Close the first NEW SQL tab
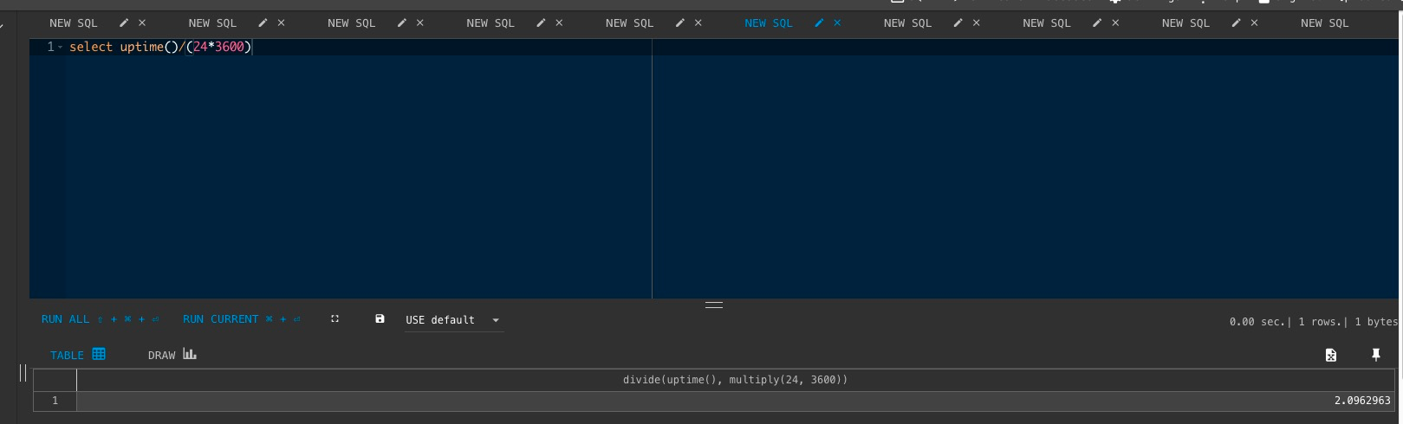Image resolution: width=1403 pixels, height=424 pixels. point(142,23)
